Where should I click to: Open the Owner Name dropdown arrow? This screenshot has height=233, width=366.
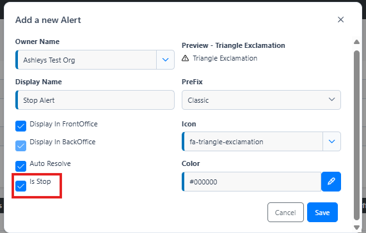coord(165,60)
